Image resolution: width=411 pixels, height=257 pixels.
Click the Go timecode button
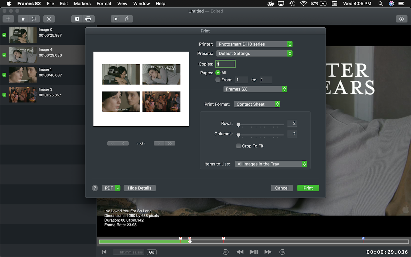pos(152,252)
